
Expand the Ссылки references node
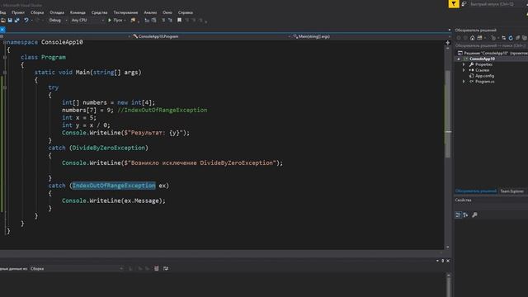point(464,70)
